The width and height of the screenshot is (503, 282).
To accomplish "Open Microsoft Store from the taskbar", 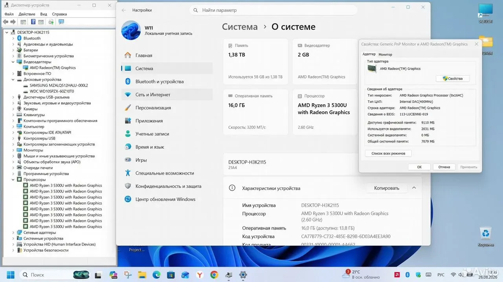I will tap(171, 275).
